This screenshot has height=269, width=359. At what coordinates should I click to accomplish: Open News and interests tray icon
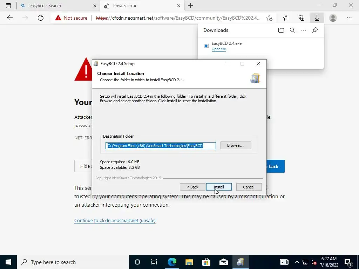284,262
